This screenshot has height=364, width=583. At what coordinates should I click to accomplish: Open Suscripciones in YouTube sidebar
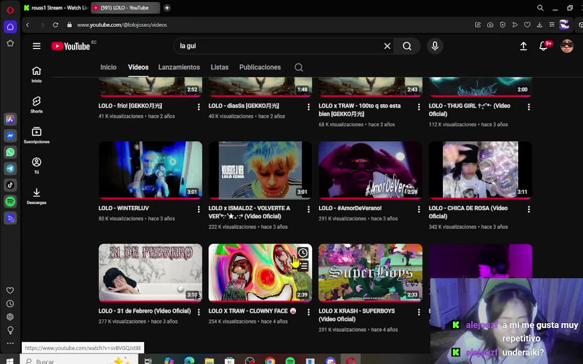(x=36, y=135)
